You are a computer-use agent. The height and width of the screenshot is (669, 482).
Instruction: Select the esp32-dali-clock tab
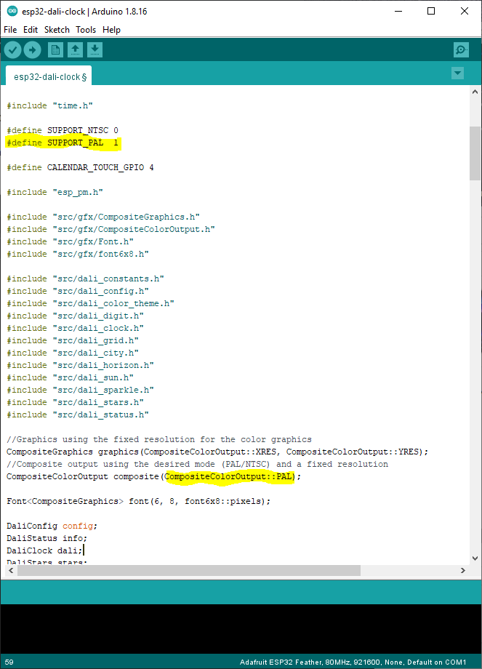click(49, 76)
